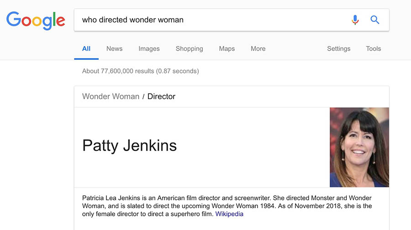Image resolution: width=411 pixels, height=230 pixels.
Task: Click the 'About 77,600,000 results' text
Action: (141, 71)
